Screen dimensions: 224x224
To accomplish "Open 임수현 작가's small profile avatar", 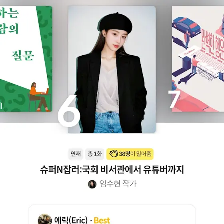I will pos(92,184).
